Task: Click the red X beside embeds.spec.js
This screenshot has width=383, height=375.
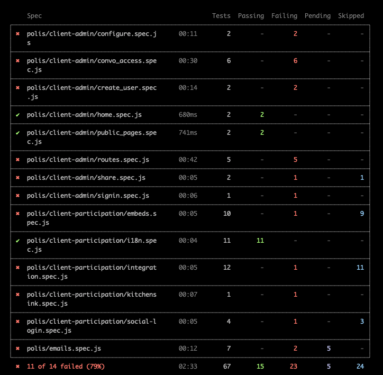Action: point(17,214)
